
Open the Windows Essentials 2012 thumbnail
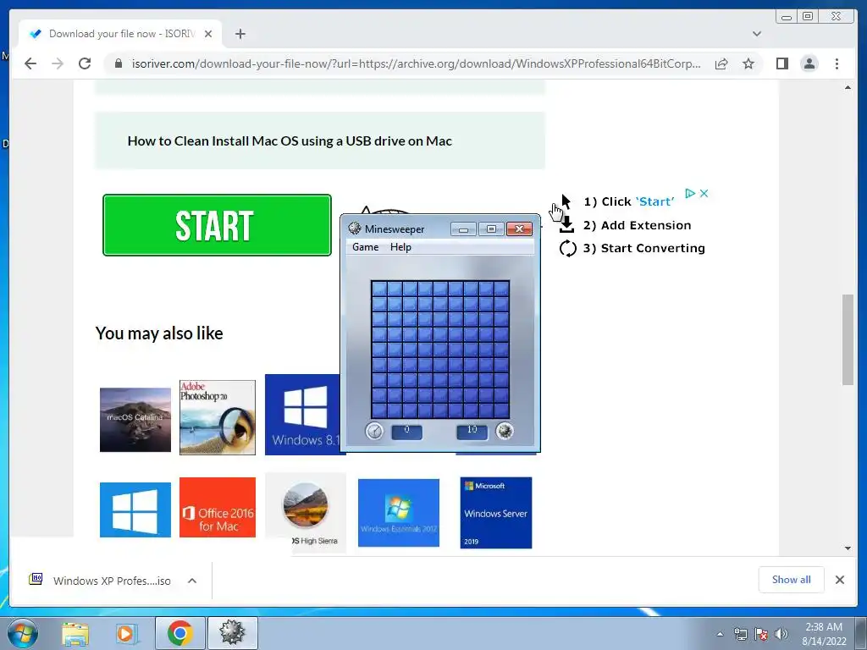point(399,513)
